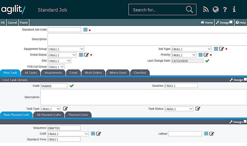Viewport: 247px width, 146px height.
Task: Expand the Equipment Group dropdown
Action: [66, 49]
